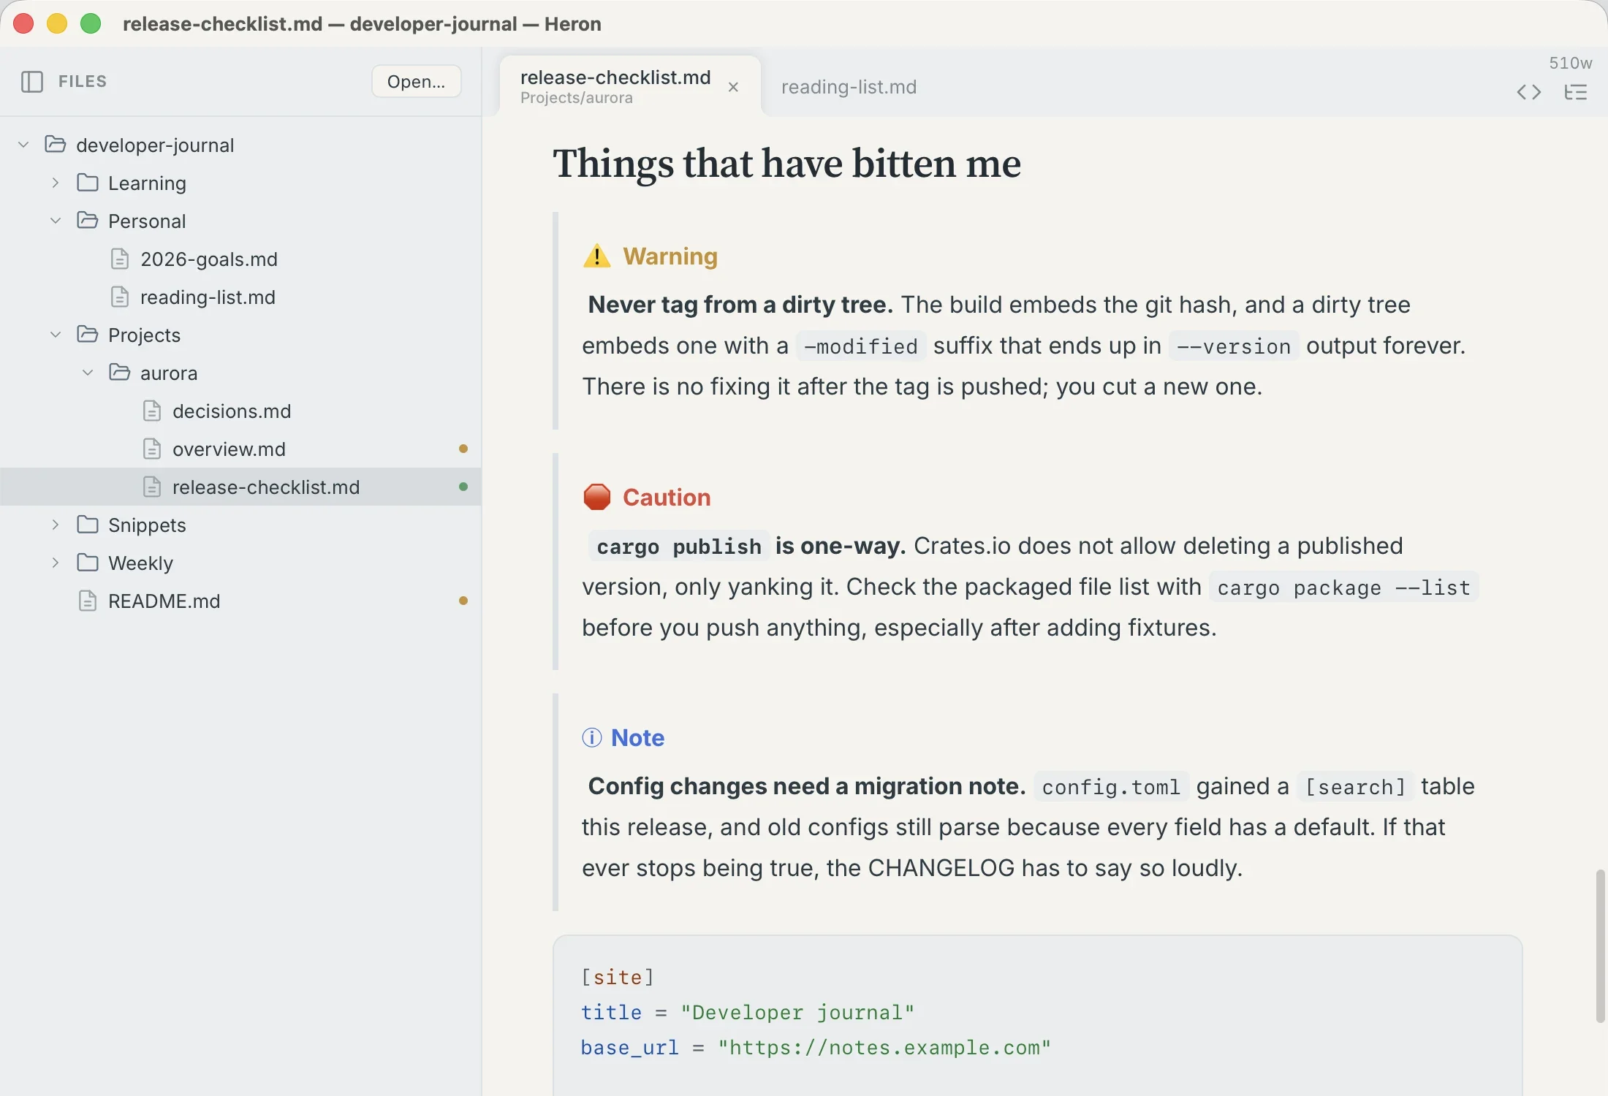Click the Snippets folder icon
1608x1096 pixels.
88,524
